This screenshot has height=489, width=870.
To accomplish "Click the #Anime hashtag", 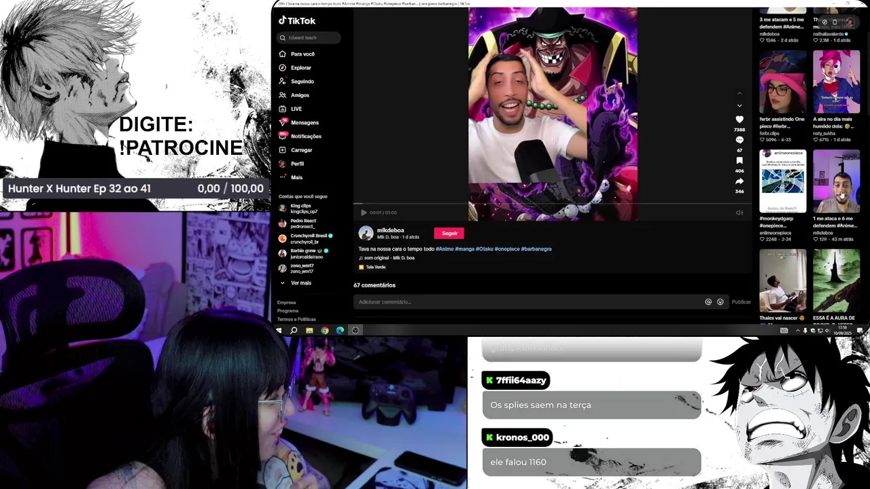I will pos(445,249).
